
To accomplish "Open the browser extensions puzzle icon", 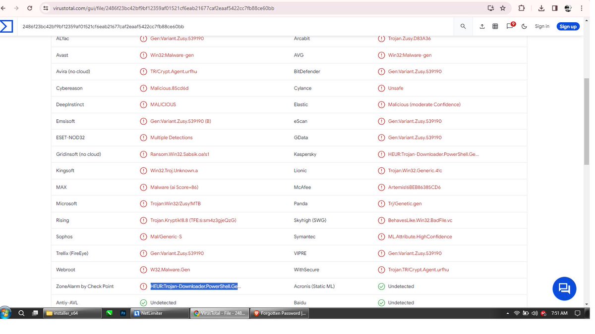I will (522, 8).
